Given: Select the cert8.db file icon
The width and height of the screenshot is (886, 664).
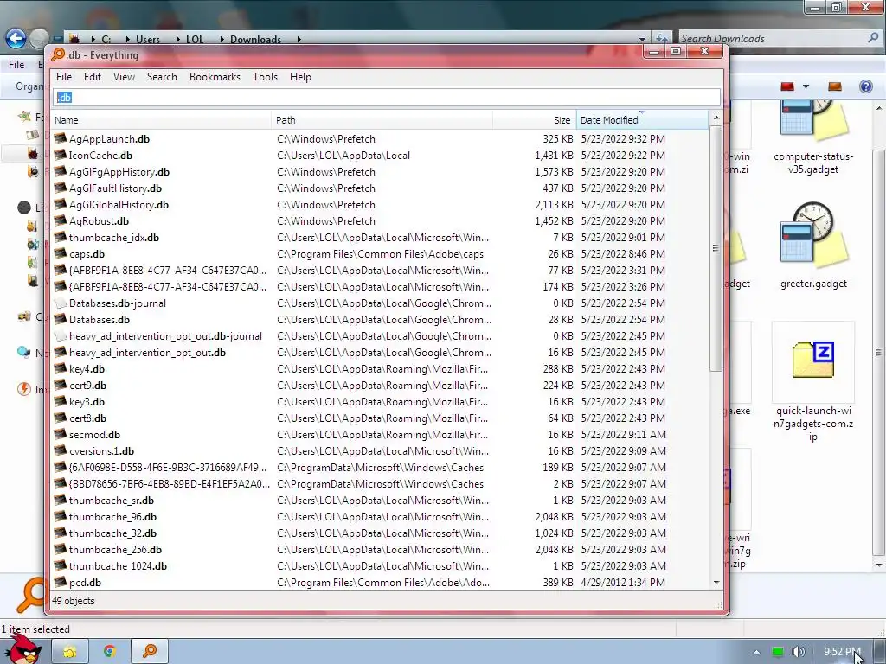Looking at the screenshot, I should (60, 418).
